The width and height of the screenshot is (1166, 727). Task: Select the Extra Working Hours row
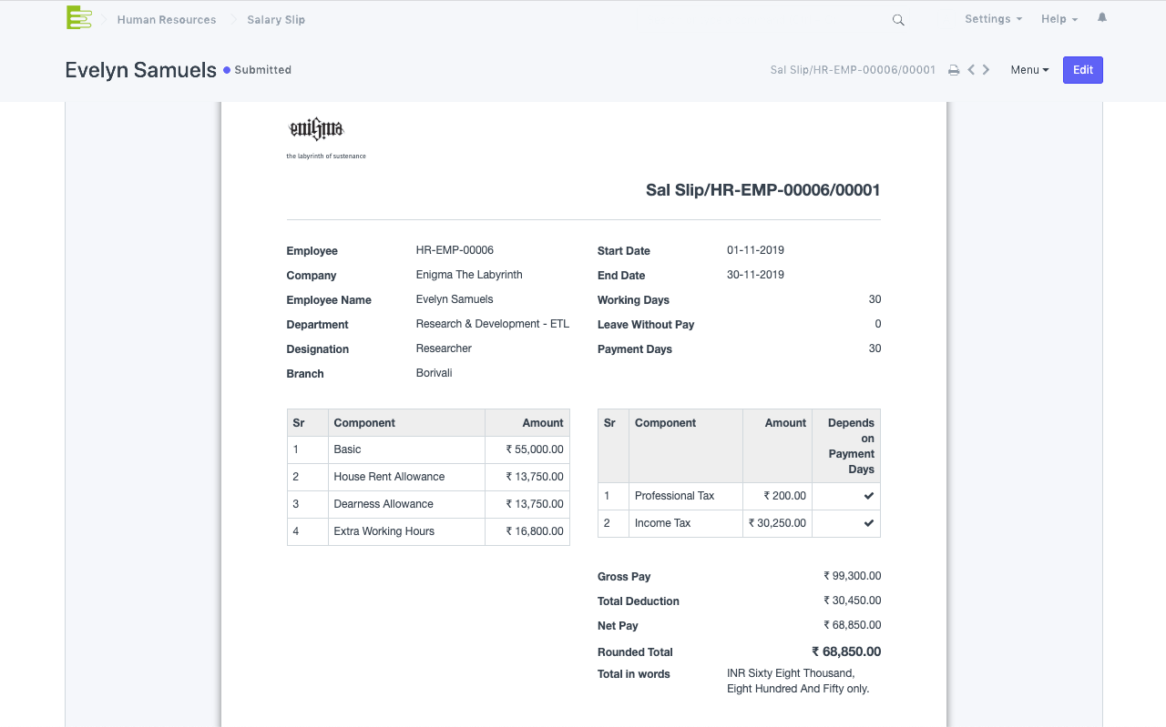pos(384,531)
